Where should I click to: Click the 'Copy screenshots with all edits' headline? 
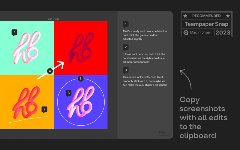[x=203, y=118]
